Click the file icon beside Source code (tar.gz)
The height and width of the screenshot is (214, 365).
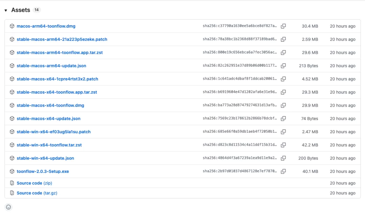point(12,193)
